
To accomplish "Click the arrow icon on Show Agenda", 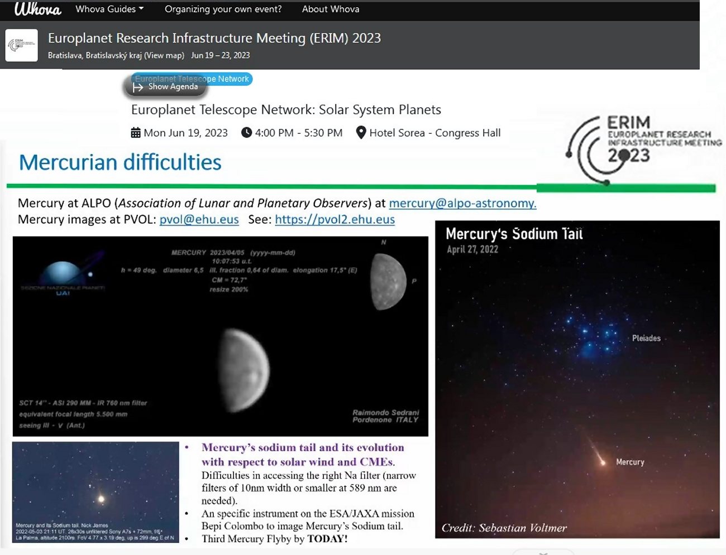I will 138,87.
